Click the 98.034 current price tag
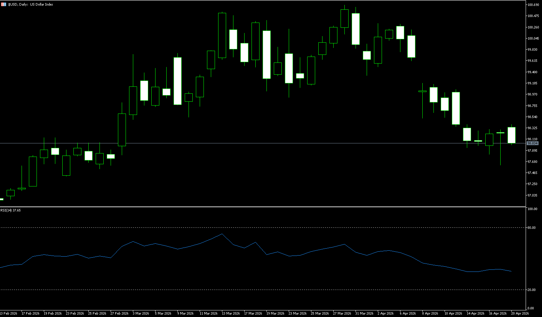Viewport: 542px width, 317px height. tap(532, 143)
